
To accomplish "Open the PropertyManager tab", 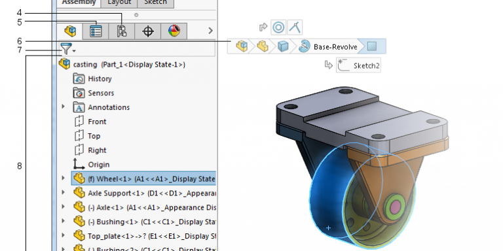I will [x=96, y=31].
